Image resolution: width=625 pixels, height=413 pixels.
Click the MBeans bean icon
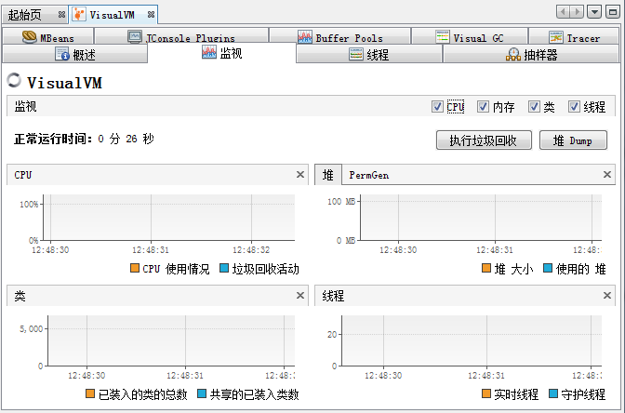click(30, 36)
